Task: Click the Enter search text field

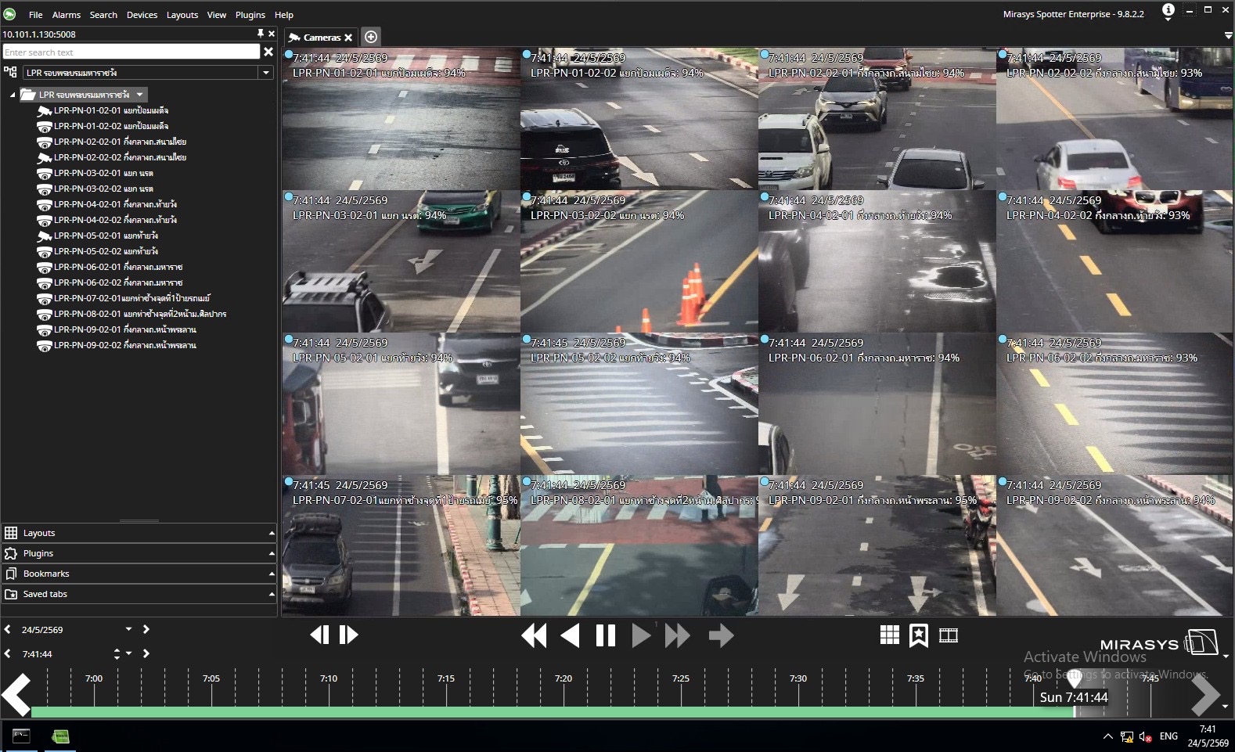Action: (131, 52)
